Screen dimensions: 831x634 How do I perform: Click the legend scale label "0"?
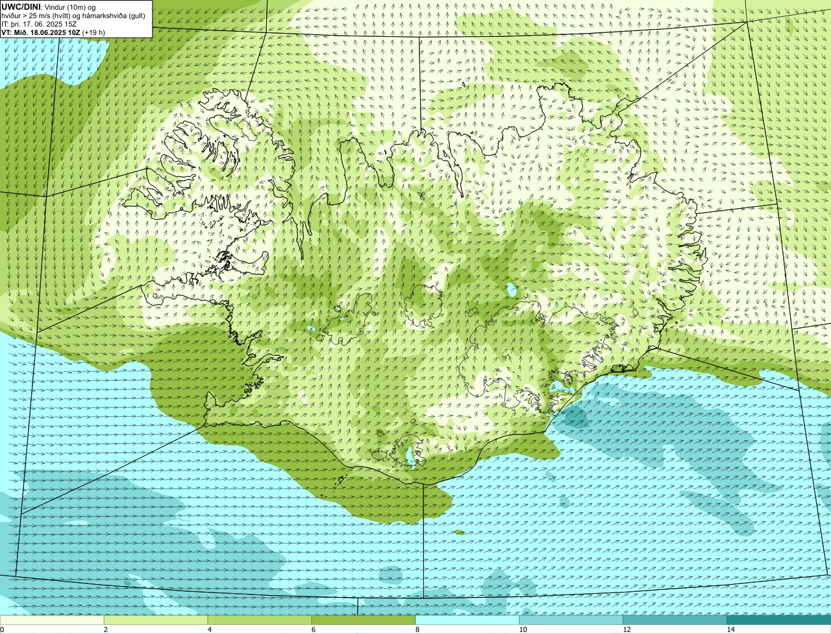[2, 629]
